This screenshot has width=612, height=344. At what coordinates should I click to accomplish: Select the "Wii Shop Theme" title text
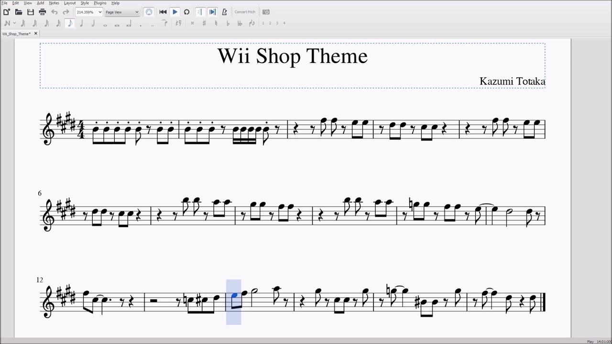[293, 56]
